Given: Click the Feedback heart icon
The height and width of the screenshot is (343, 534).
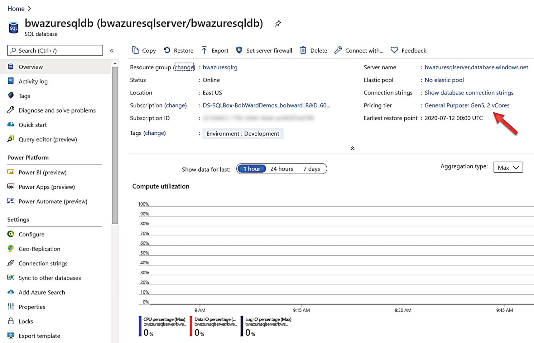Looking at the screenshot, I should [394, 50].
